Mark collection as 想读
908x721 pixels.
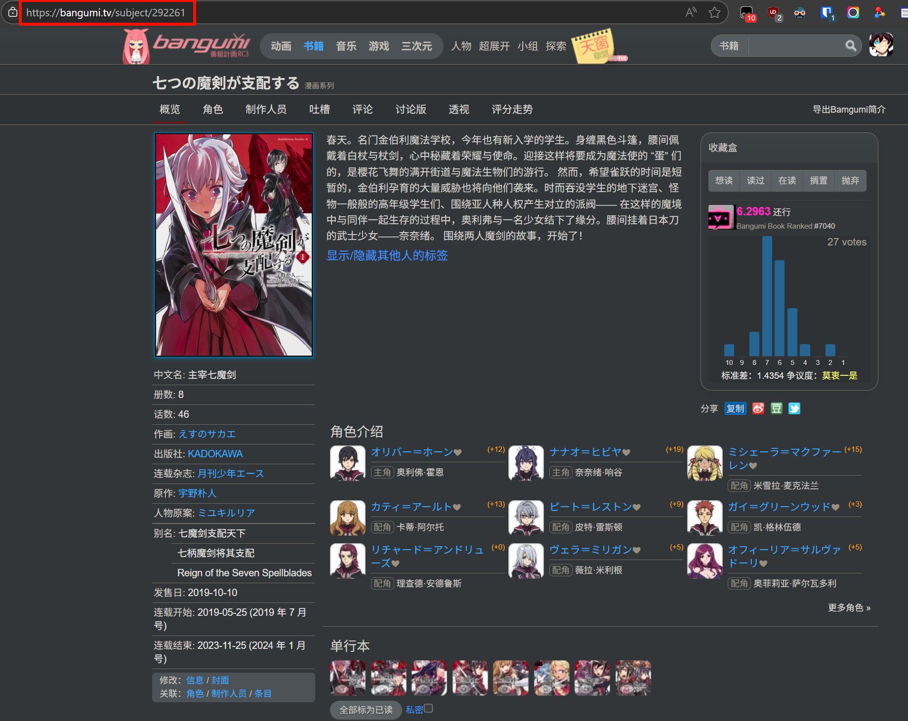(x=724, y=180)
